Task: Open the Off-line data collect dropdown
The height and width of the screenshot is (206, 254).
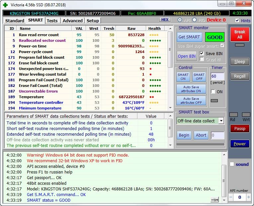Action: pyautogui.click(x=221, y=121)
